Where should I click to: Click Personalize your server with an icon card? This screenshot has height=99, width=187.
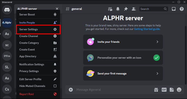point(123,58)
